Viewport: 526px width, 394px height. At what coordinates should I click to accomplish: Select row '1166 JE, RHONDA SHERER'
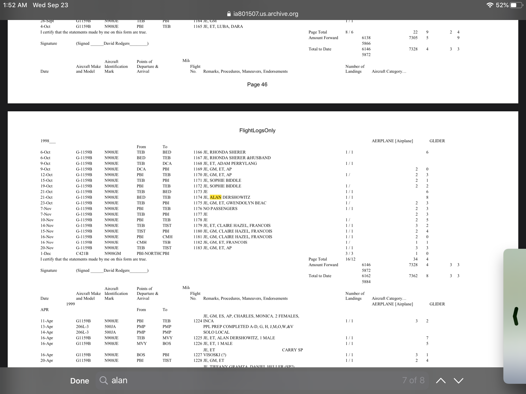[x=219, y=152]
